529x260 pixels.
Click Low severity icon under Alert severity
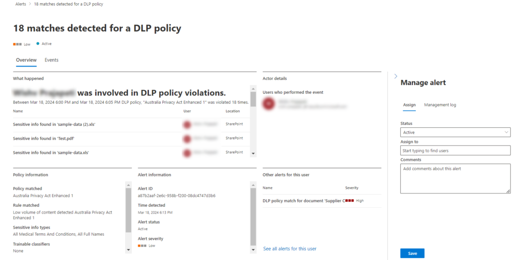pyautogui.click(x=142, y=246)
